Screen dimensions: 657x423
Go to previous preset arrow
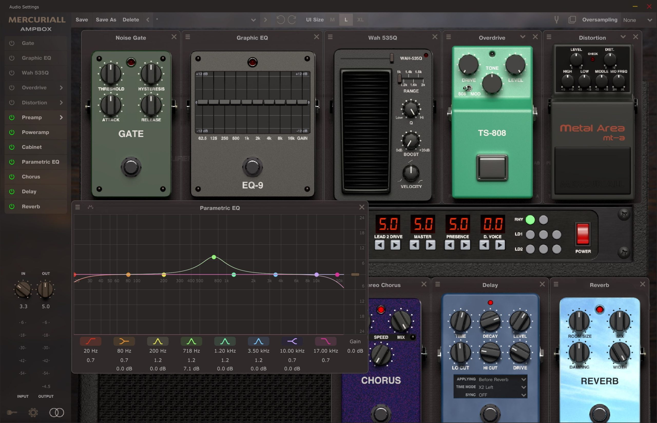click(148, 20)
